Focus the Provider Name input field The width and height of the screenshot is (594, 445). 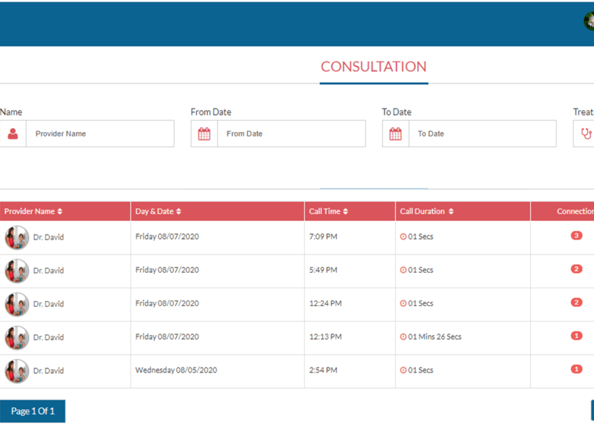(100, 133)
